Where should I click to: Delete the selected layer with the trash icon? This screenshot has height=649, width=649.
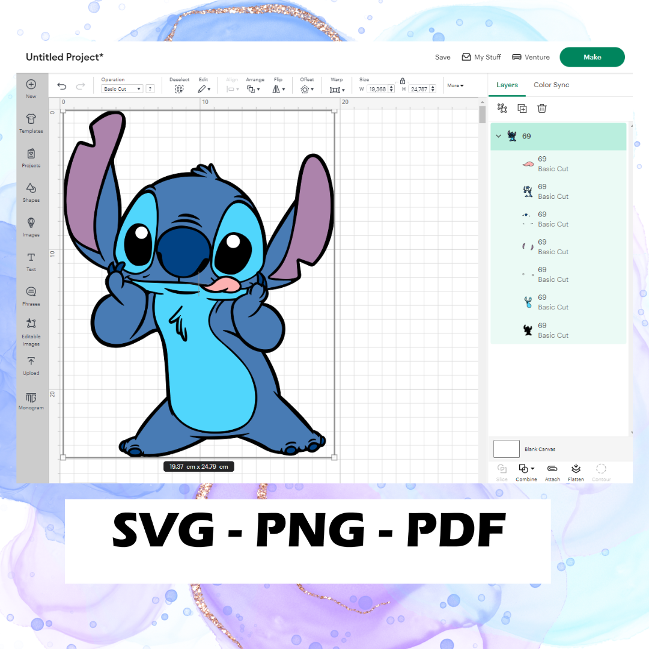(x=542, y=108)
